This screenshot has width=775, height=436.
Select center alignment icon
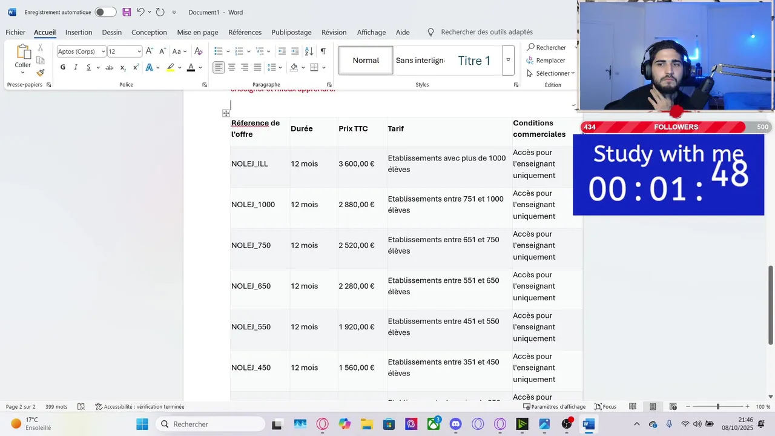pos(232,67)
